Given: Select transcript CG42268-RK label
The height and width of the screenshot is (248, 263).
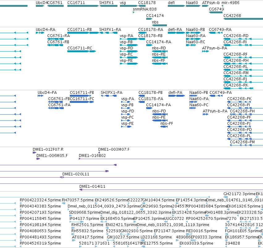Looking at the screenshot, I should coord(236,85).
